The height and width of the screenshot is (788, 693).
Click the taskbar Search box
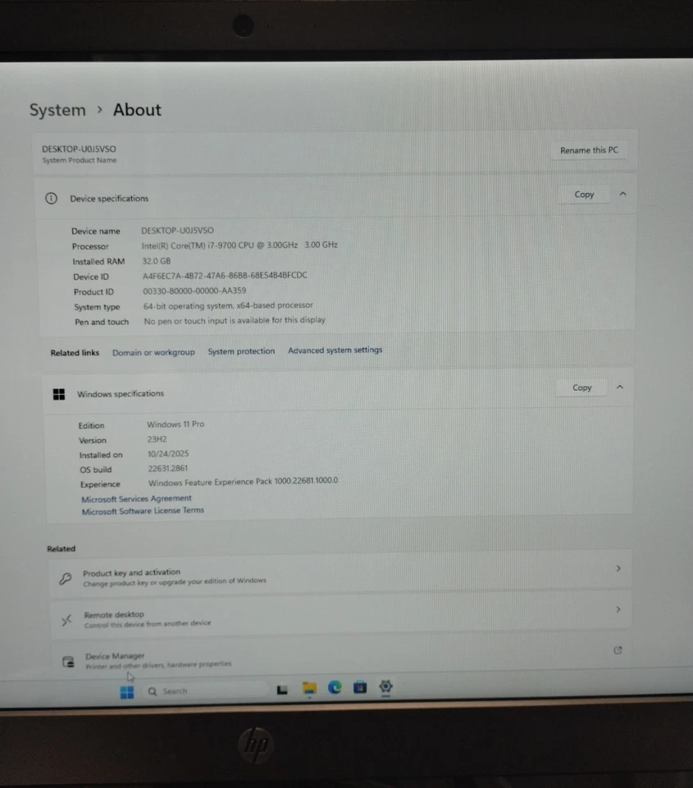206,691
